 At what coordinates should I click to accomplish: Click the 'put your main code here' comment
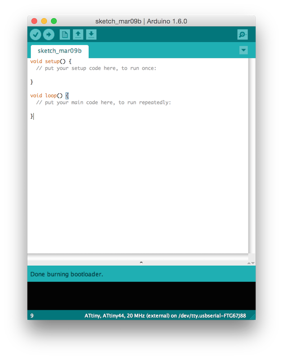coord(103,102)
